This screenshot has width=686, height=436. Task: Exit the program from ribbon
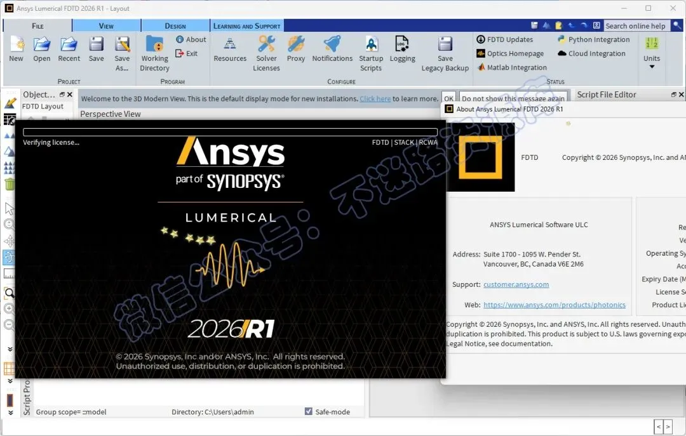point(187,53)
